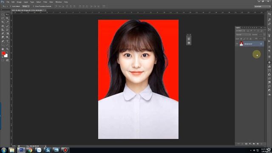Select the Path Selection tool

3,45
